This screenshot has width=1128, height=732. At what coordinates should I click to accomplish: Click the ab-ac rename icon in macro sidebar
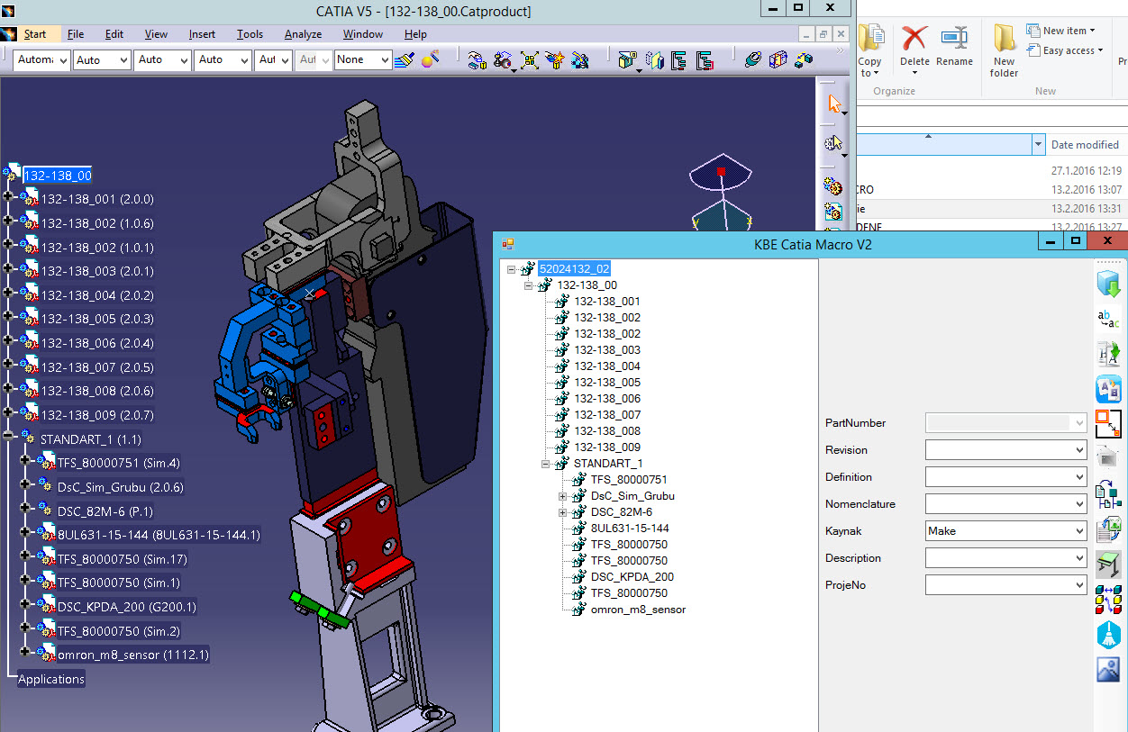pos(1108,319)
